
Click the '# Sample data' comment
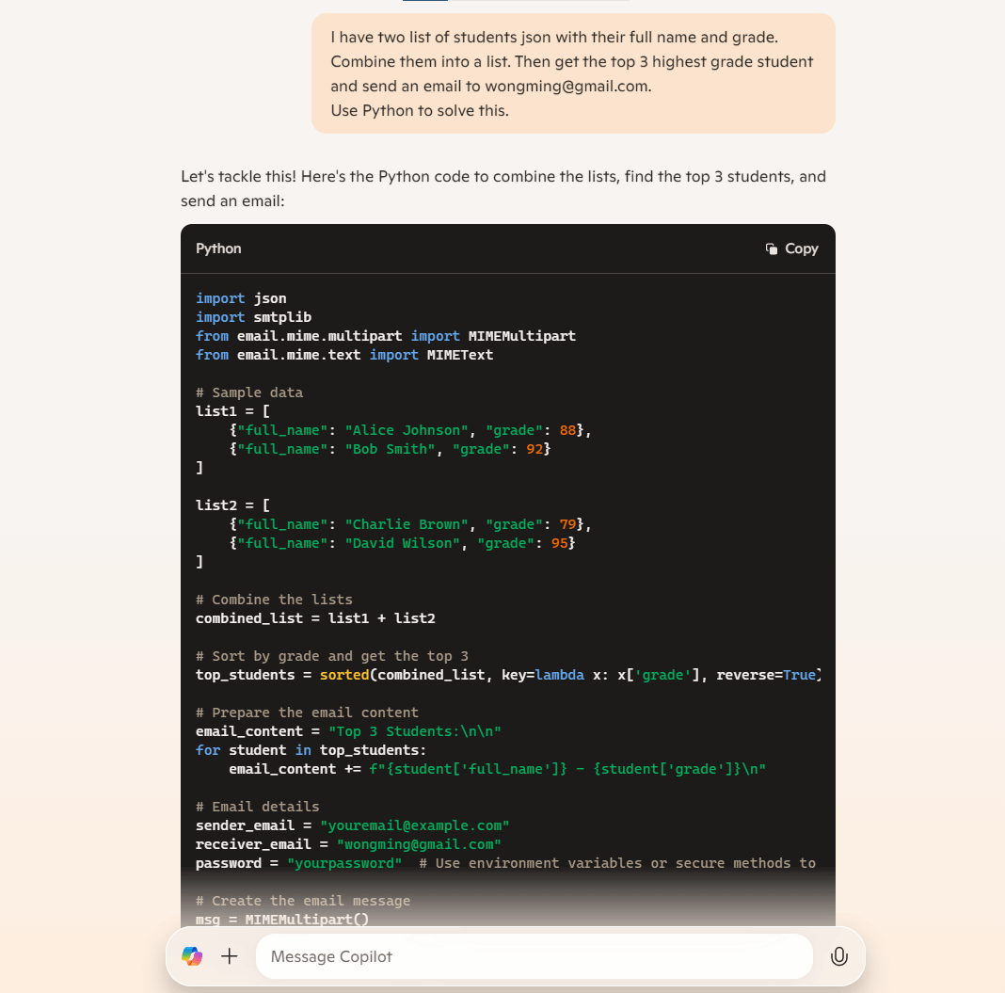tap(249, 392)
